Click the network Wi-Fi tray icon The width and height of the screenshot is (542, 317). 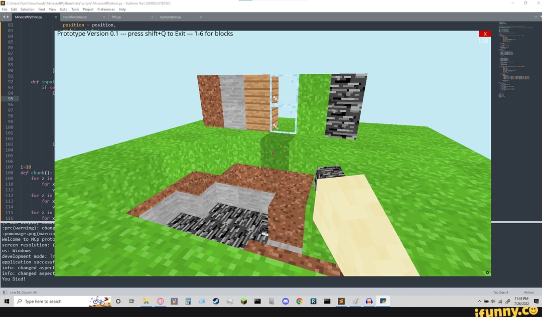(500, 301)
